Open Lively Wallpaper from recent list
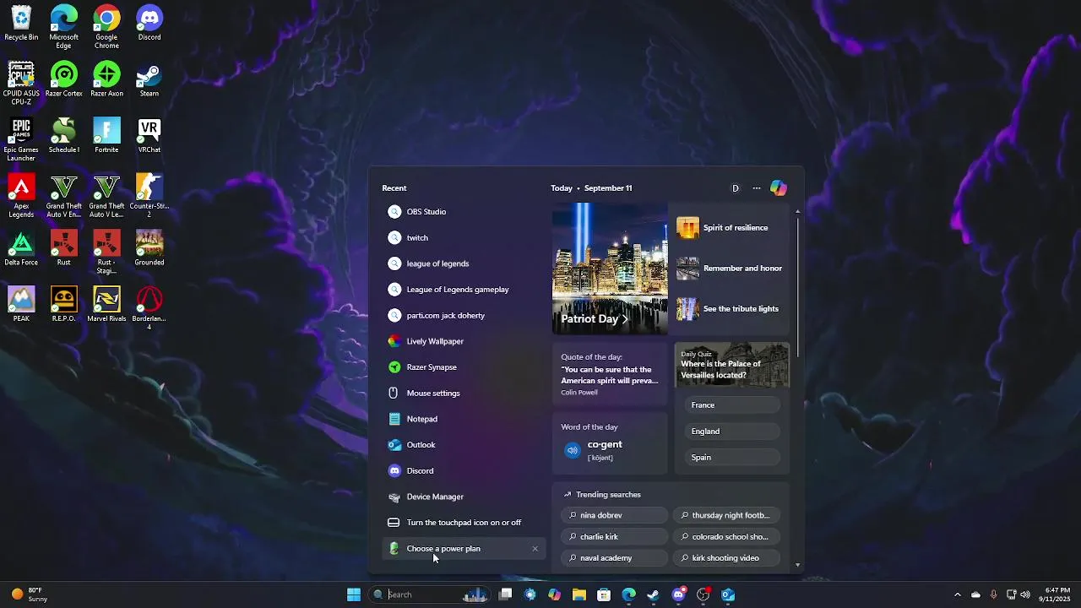This screenshot has width=1081, height=608. 464,341
